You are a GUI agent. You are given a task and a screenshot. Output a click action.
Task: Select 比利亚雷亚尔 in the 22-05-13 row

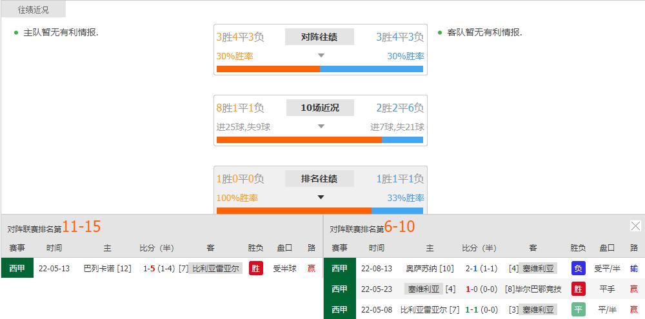(215, 269)
